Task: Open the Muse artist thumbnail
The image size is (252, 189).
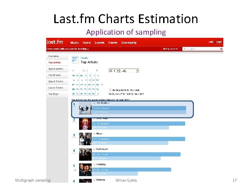Action: [x=85, y=139]
